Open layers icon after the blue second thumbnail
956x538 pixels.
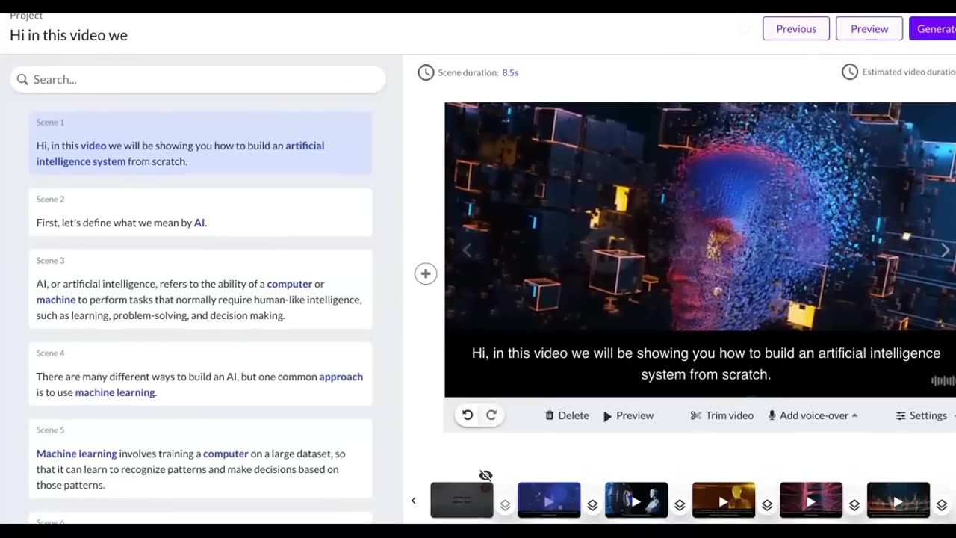tap(592, 505)
